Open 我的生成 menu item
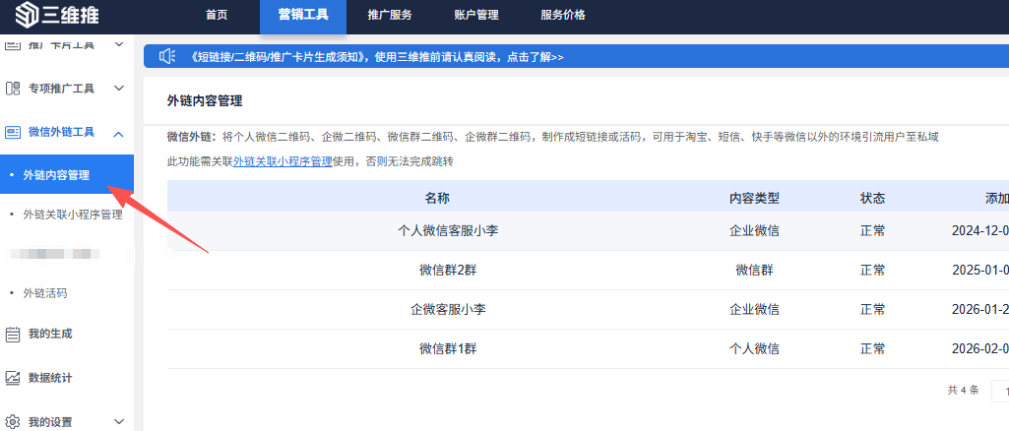 [x=50, y=334]
